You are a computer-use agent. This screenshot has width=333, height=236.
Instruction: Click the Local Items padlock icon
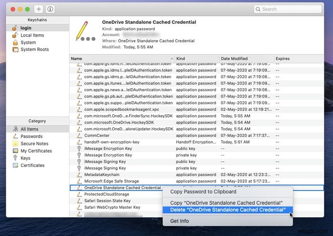pyautogui.click(x=15, y=35)
